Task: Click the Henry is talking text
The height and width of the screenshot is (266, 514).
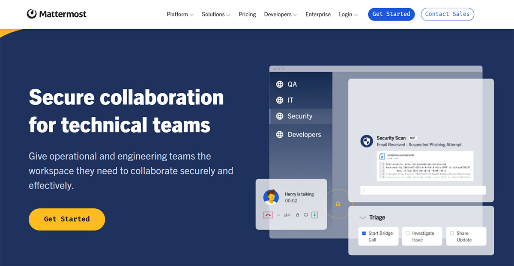Action: click(x=299, y=194)
